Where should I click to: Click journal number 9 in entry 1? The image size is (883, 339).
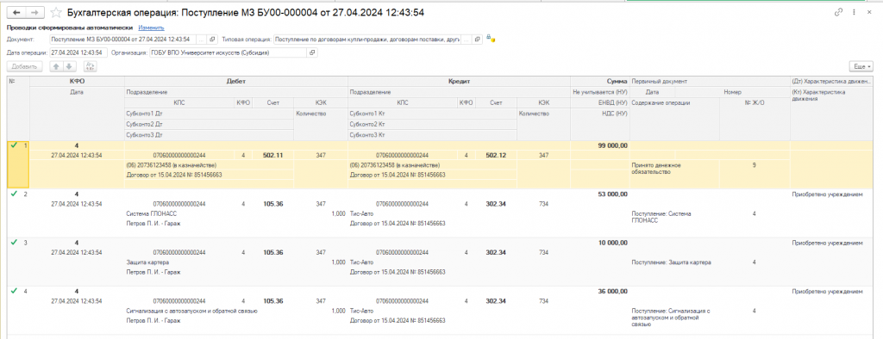tap(754, 165)
